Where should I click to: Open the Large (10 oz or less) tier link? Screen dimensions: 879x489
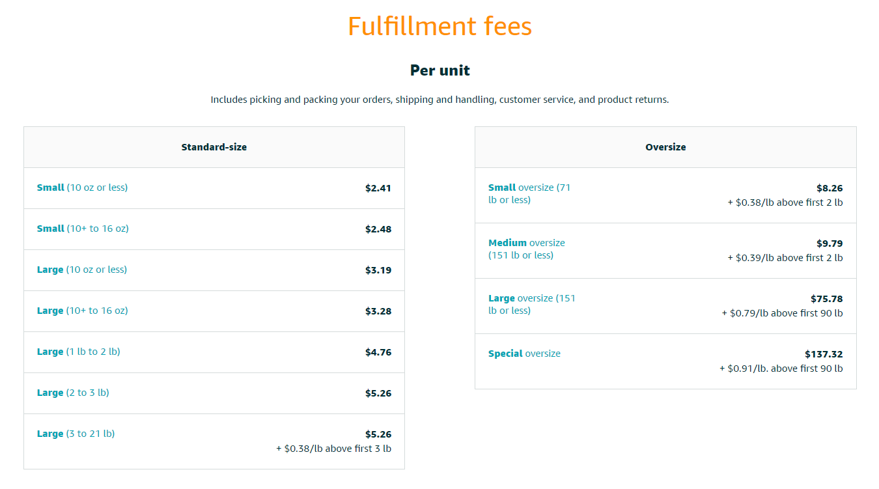click(82, 270)
